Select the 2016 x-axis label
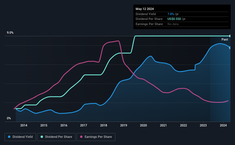 pyautogui.click(x=64, y=125)
